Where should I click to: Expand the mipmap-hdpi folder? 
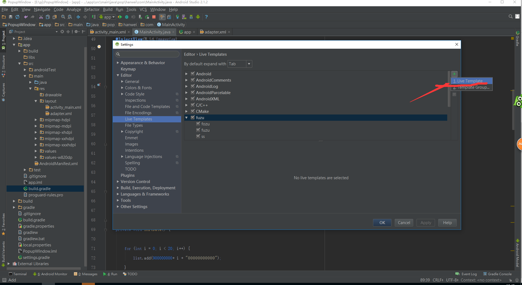[x=36, y=120]
